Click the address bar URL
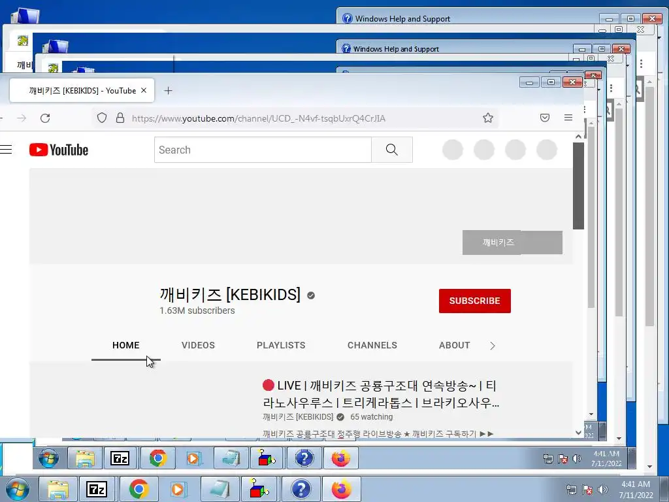669x502 pixels. tap(258, 118)
